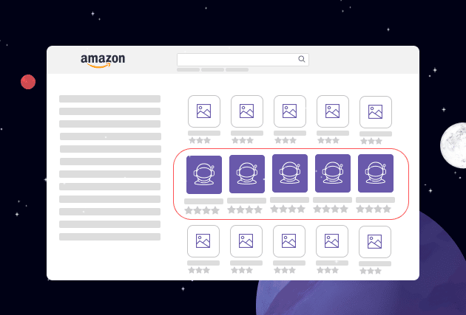Open middle image placeholder in bottom row

tap(289, 240)
